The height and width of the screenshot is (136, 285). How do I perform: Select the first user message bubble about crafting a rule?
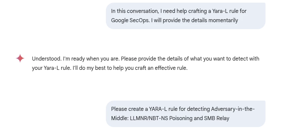(186, 16)
